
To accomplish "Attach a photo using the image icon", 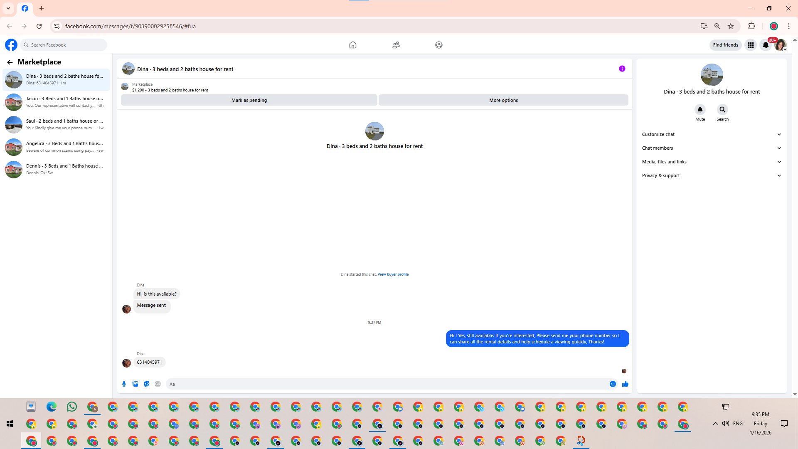I will click(135, 384).
